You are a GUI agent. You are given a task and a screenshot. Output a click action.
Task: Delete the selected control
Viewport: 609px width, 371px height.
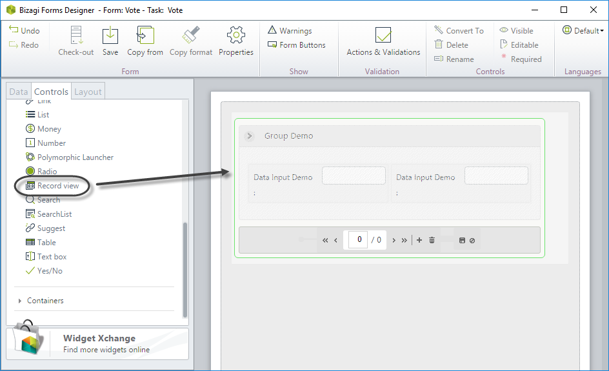coord(452,45)
